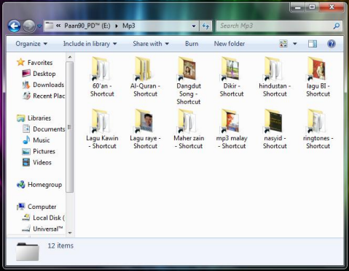Image resolution: width=349 pixels, height=271 pixels.
Task: Open the view options dropdown arrow
Action: [295, 44]
